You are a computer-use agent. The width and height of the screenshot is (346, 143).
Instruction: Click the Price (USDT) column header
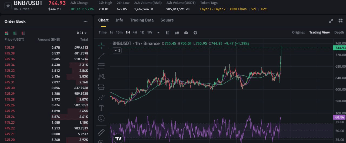coord(14,40)
